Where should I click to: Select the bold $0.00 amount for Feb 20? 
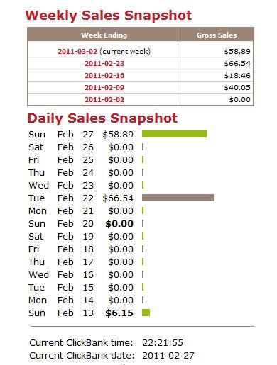click(x=119, y=223)
